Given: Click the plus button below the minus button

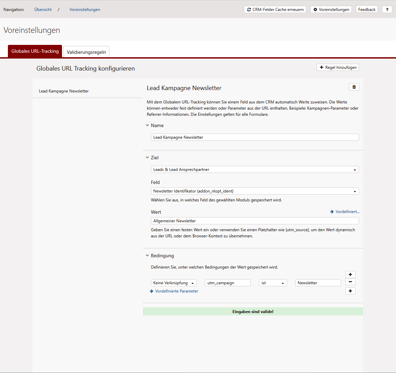Looking at the screenshot, I should coord(350,291).
